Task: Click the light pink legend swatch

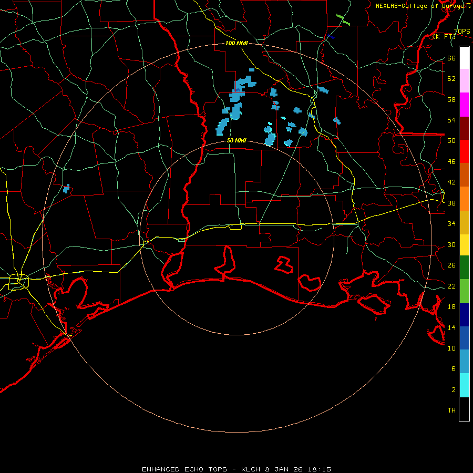Action: point(464,80)
